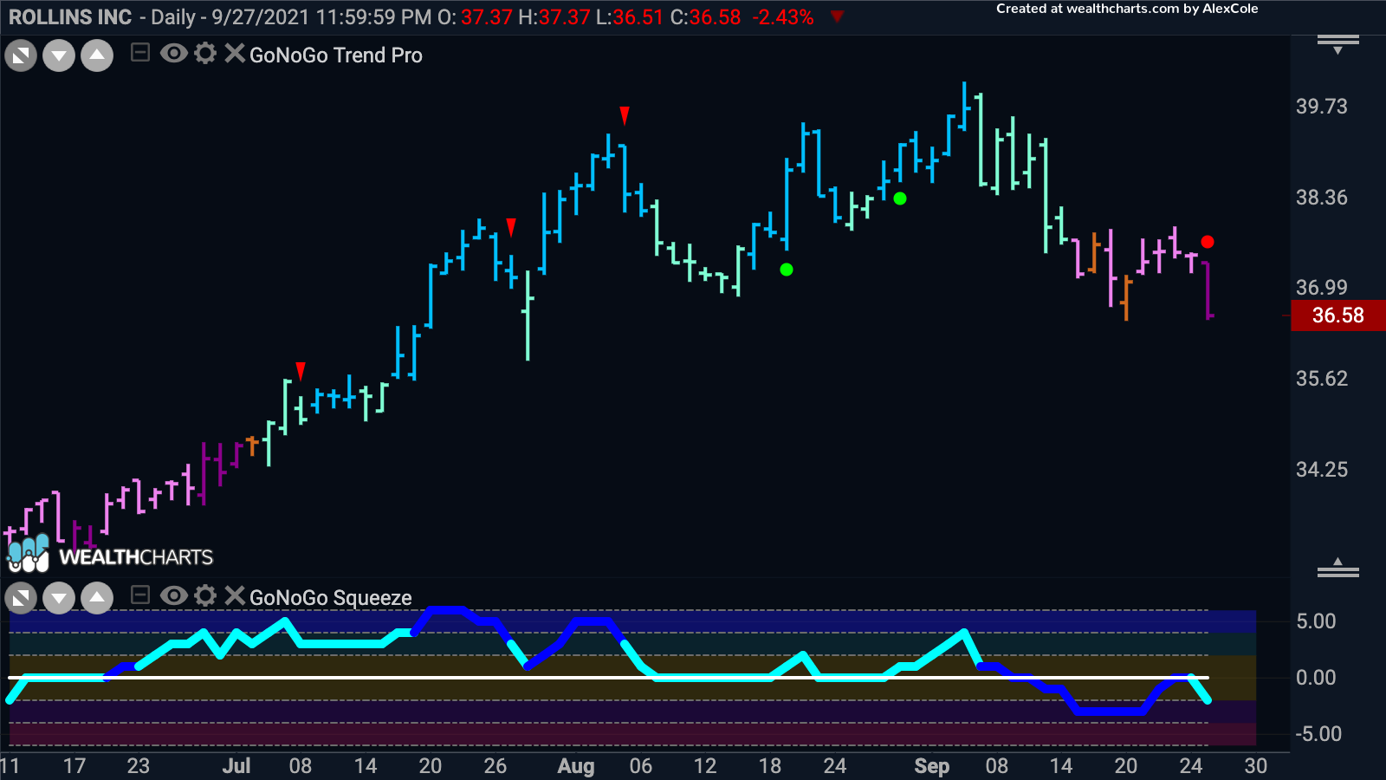Toggle visibility of GoNoGo Squeeze

(173, 595)
